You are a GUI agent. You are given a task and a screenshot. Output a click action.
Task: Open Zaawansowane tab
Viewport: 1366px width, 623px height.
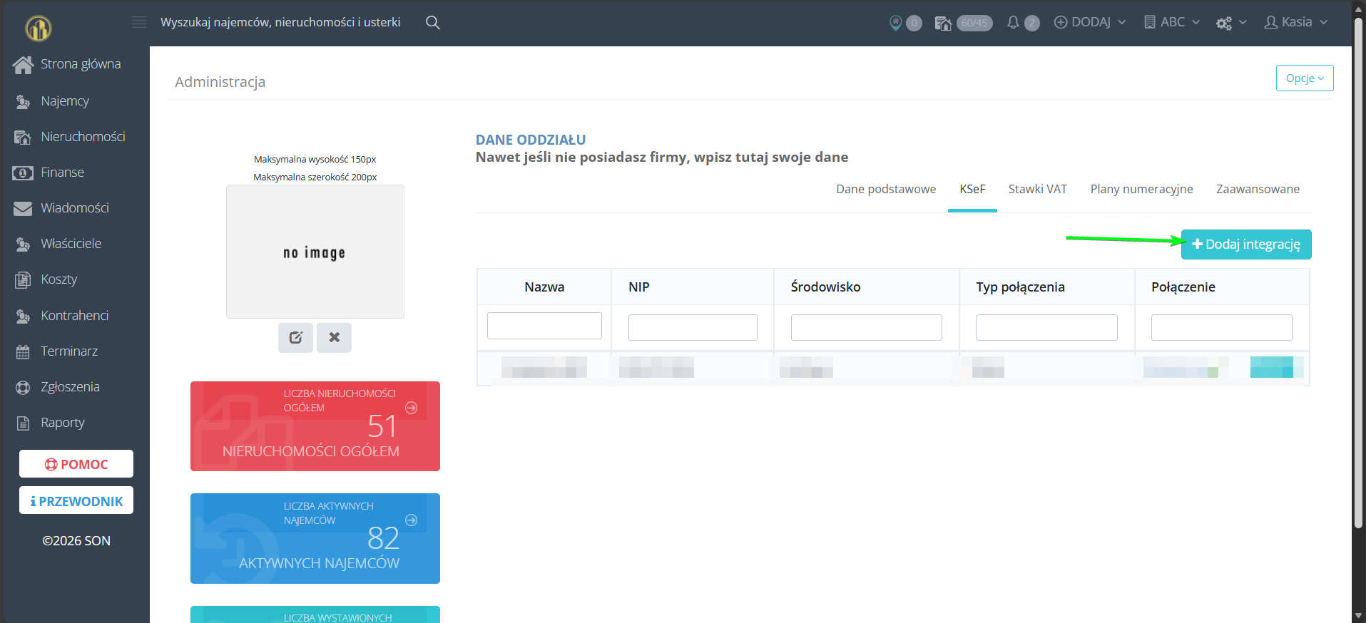click(x=1258, y=190)
